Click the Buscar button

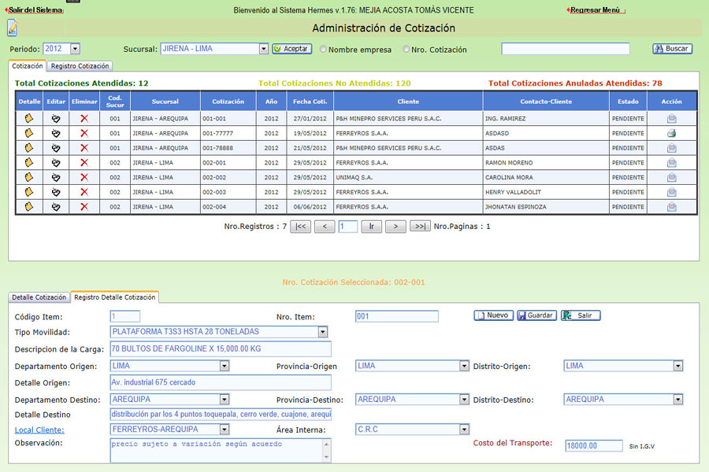(672, 49)
